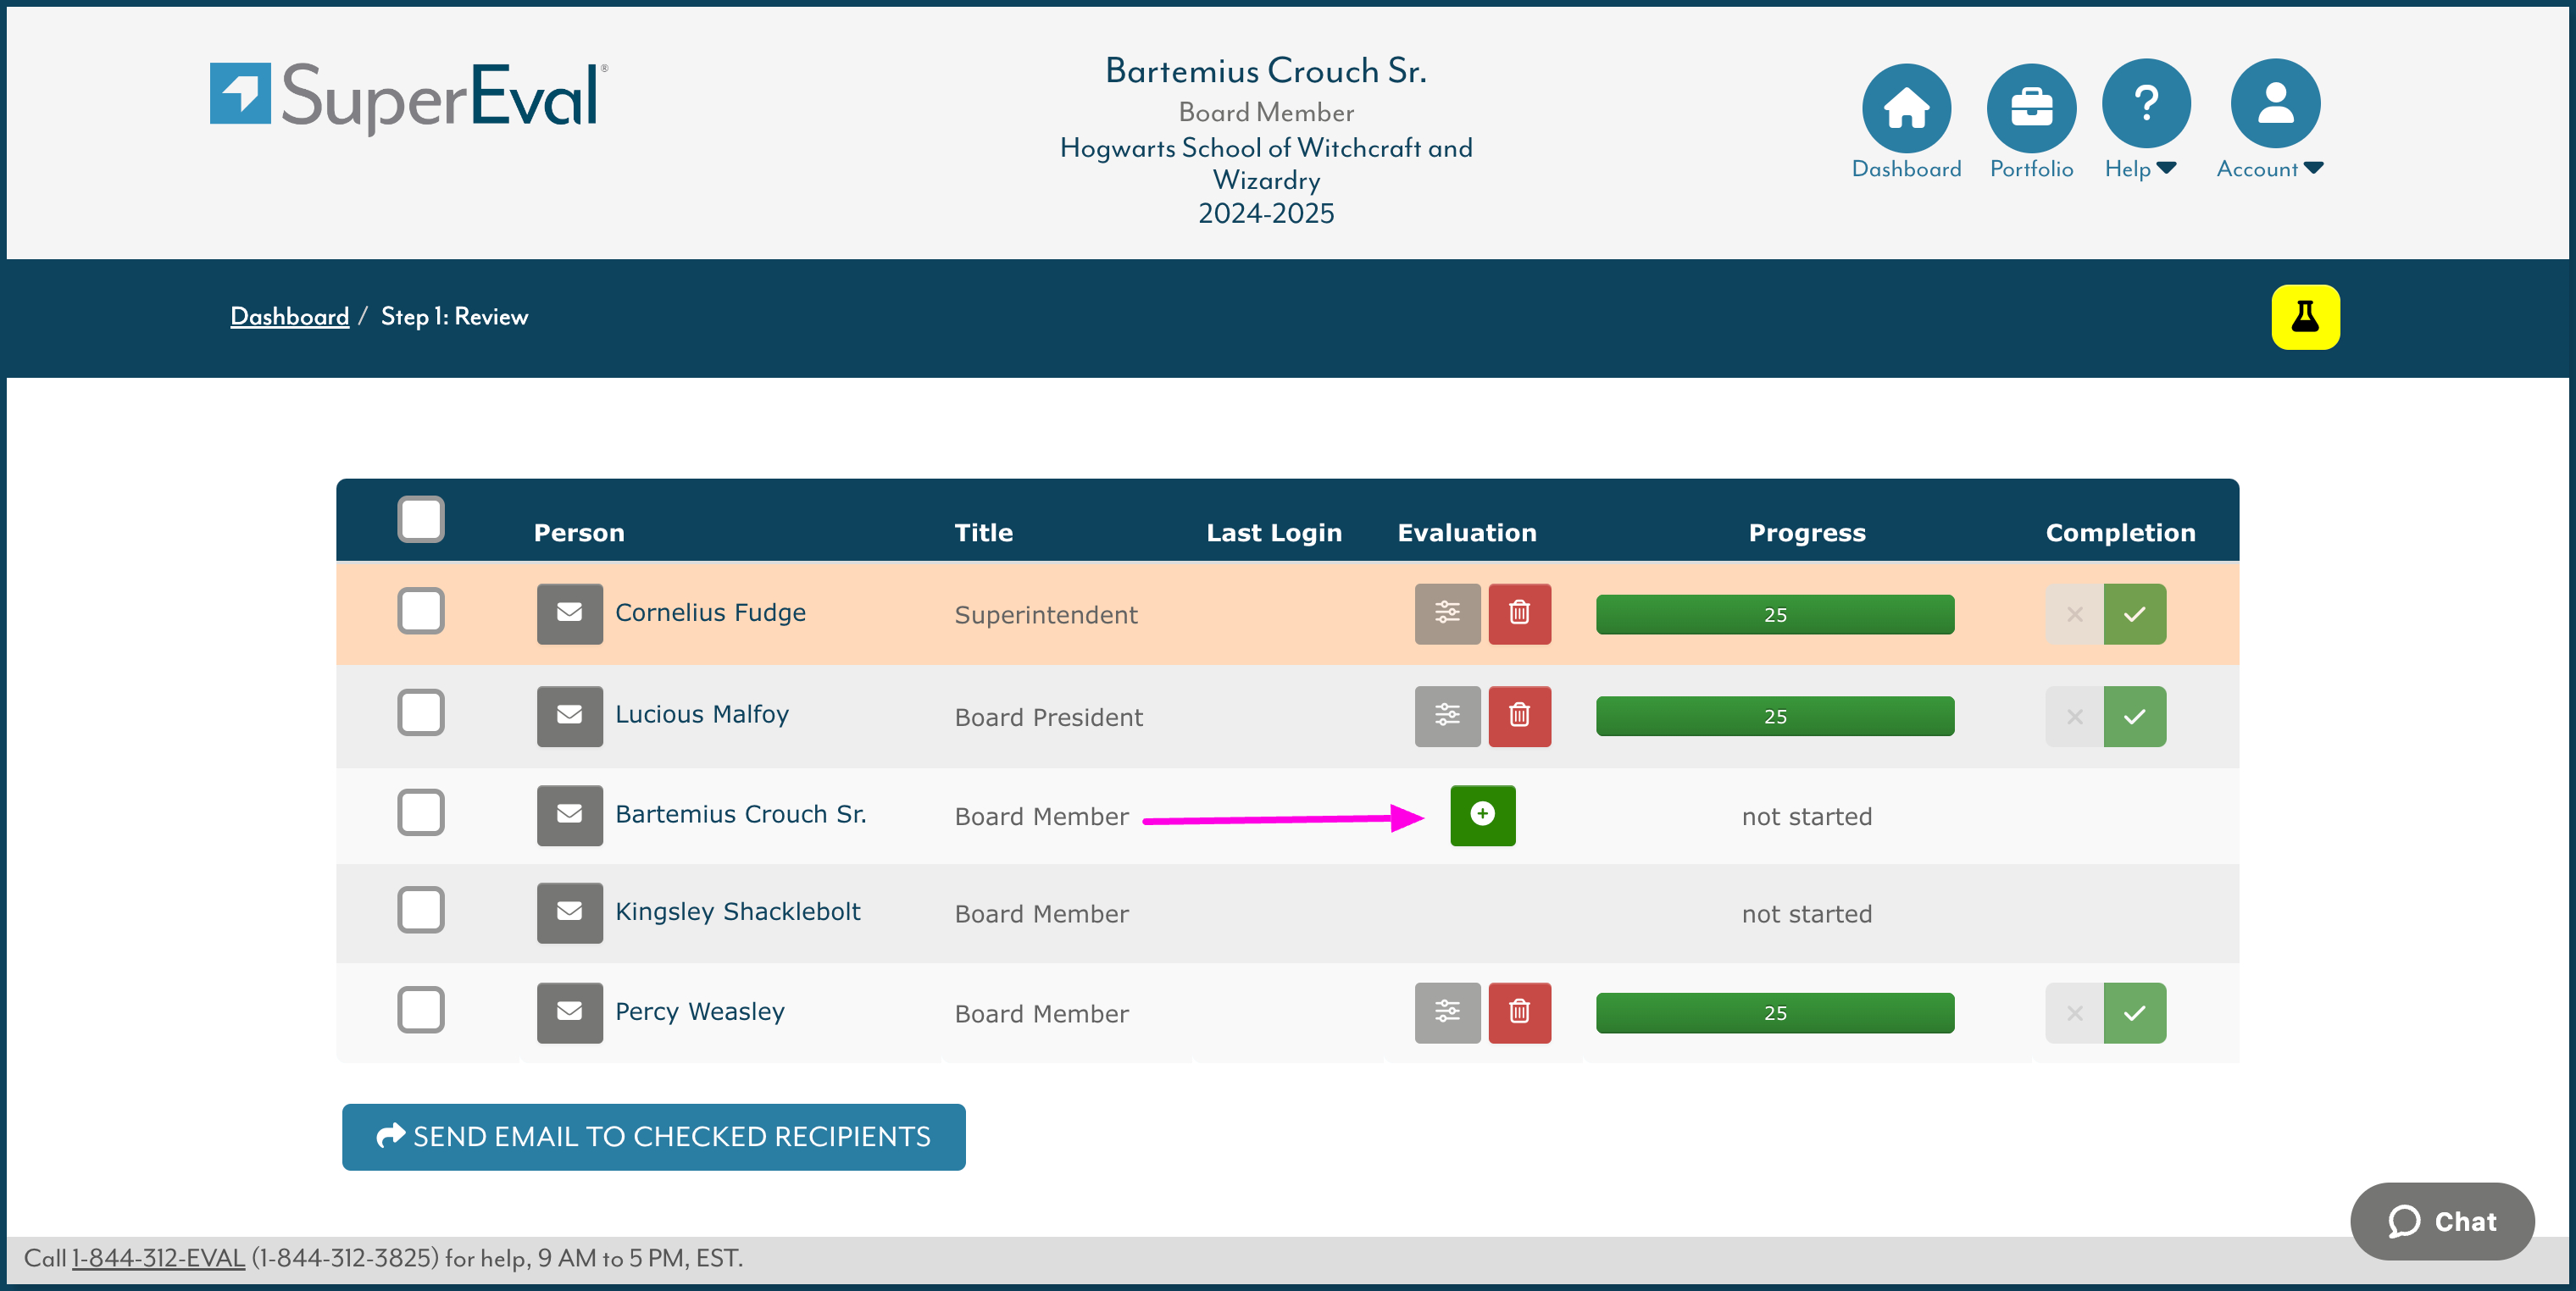Image resolution: width=2576 pixels, height=1291 pixels.
Task: Toggle the select-all checkbox in header
Action: [x=420, y=519]
